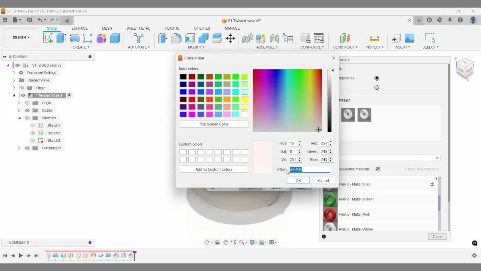Image resolution: width=481 pixels, height=271 pixels.
Task: Click the Pick Screen Color eyedropper button
Action: 214,124
